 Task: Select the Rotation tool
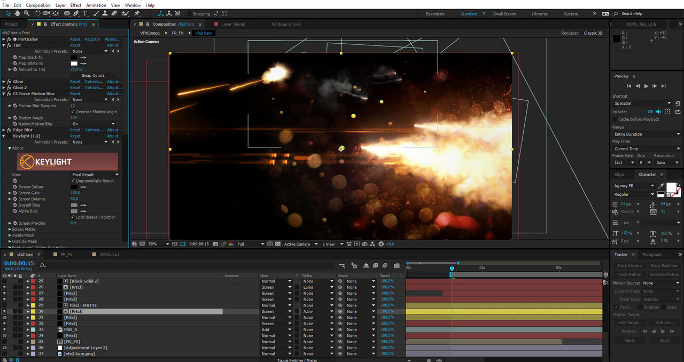[37, 13]
